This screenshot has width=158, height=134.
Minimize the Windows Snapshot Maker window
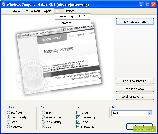141,4
